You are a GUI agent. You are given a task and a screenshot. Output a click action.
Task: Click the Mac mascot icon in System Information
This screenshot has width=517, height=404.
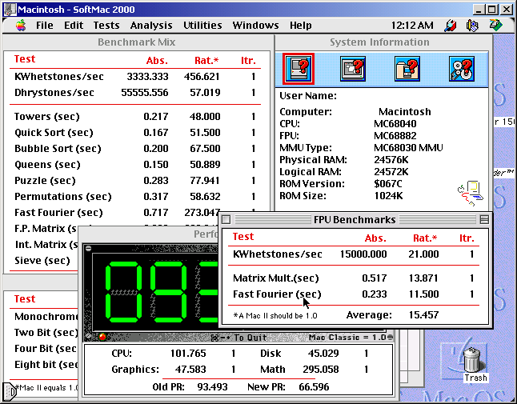[x=470, y=193]
